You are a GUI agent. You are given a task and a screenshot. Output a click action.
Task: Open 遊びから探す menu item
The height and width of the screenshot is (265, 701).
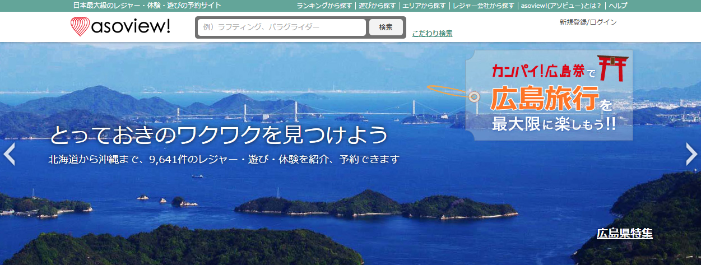pyautogui.click(x=377, y=6)
